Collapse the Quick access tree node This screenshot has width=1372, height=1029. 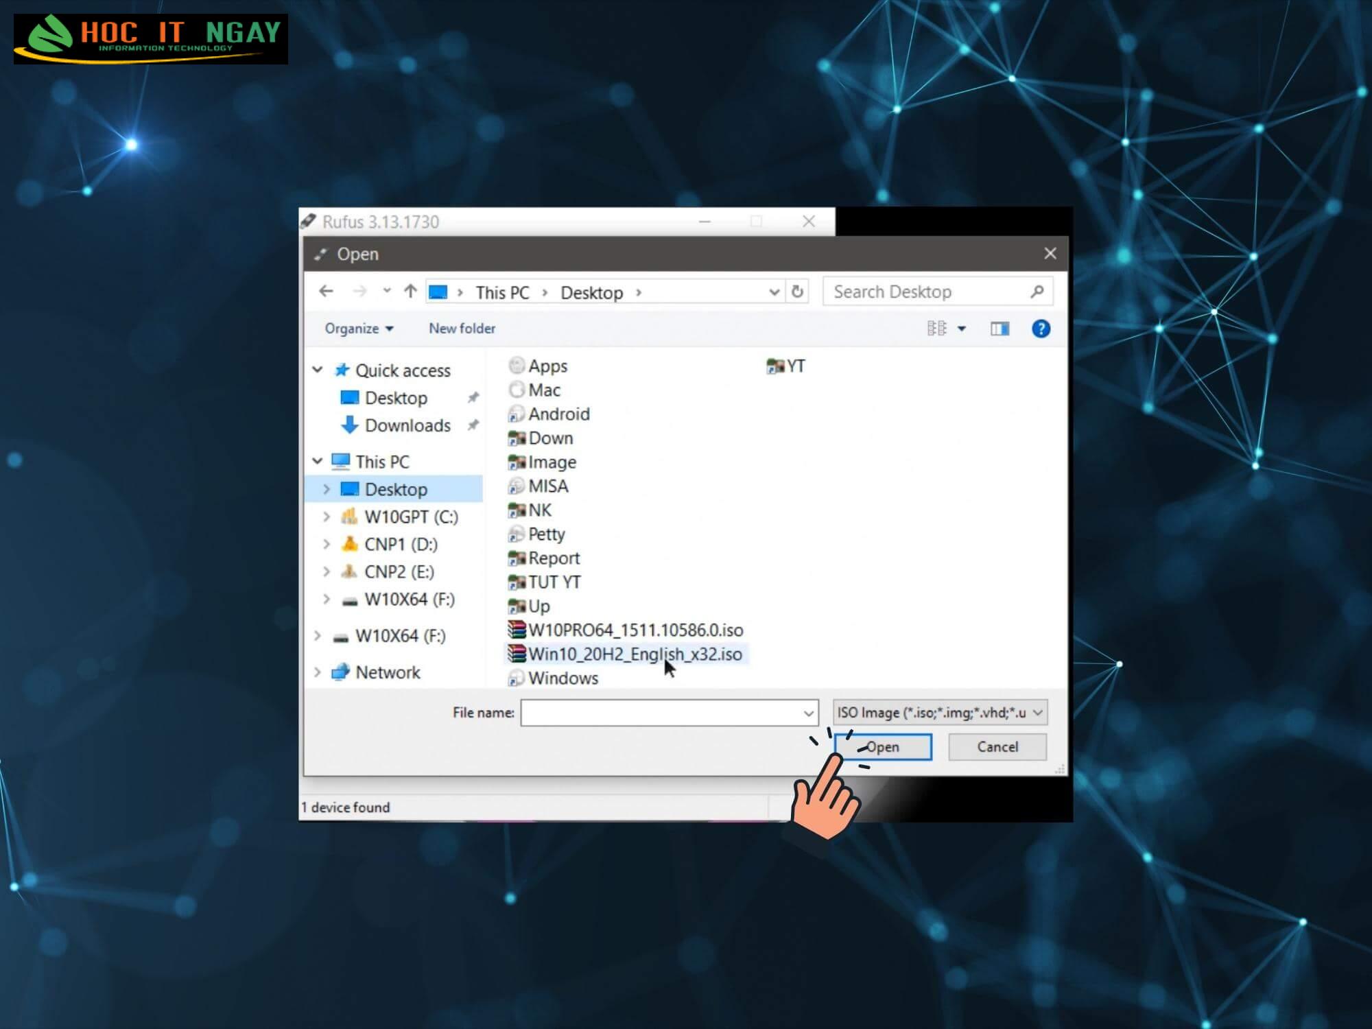(317, 370)
